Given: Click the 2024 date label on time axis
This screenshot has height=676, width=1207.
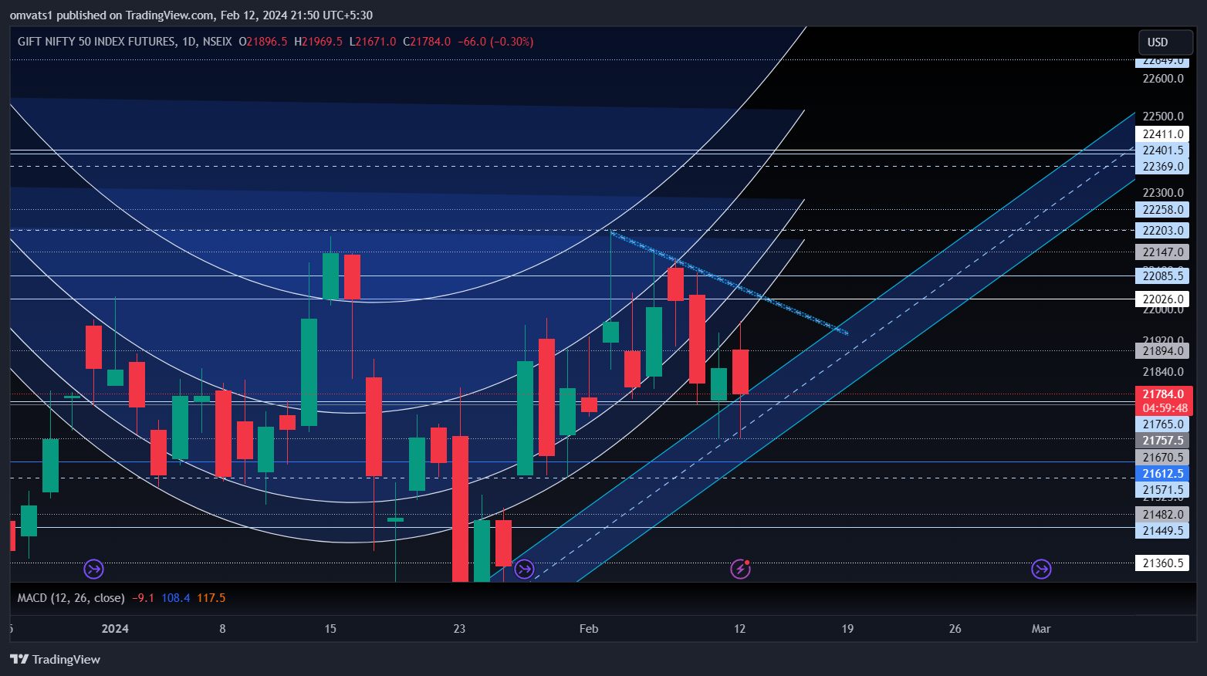Looking at the screenshot, I should point(115,629).
